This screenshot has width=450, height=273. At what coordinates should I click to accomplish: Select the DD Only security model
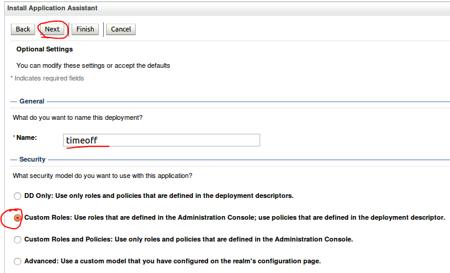[x=18, y=196]
